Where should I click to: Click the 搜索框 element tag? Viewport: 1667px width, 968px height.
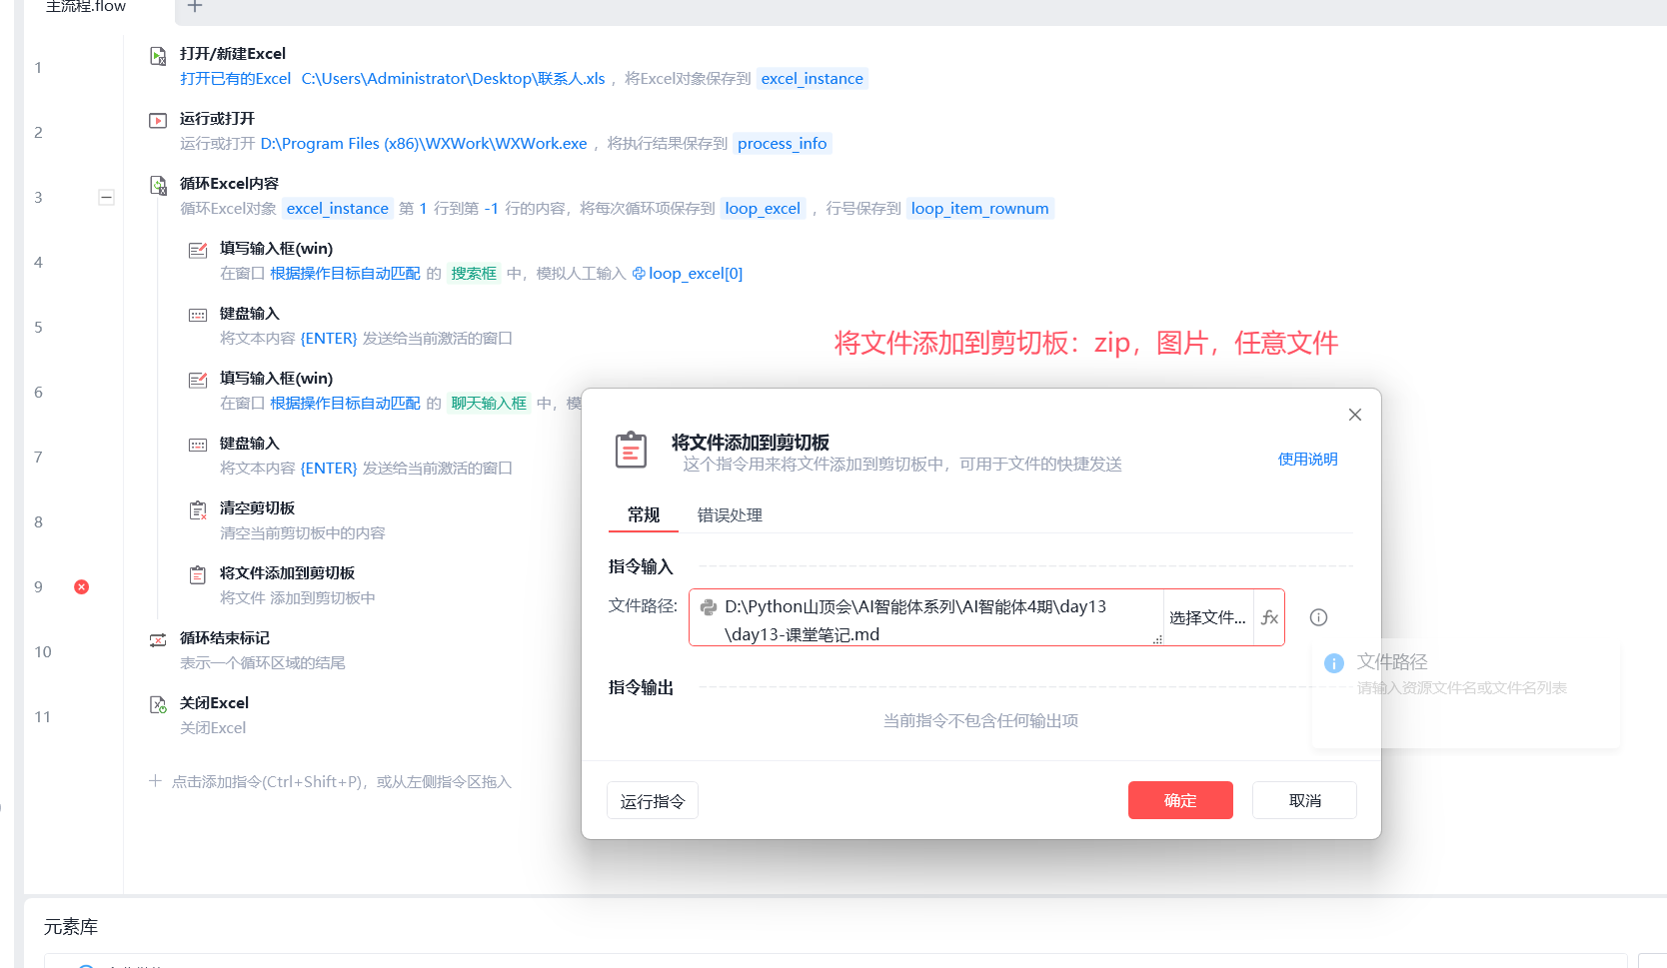474,274
